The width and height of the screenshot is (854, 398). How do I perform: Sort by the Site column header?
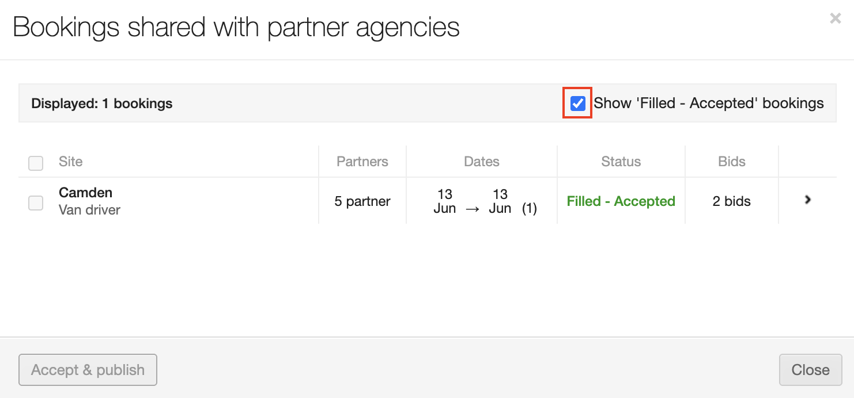71,162
